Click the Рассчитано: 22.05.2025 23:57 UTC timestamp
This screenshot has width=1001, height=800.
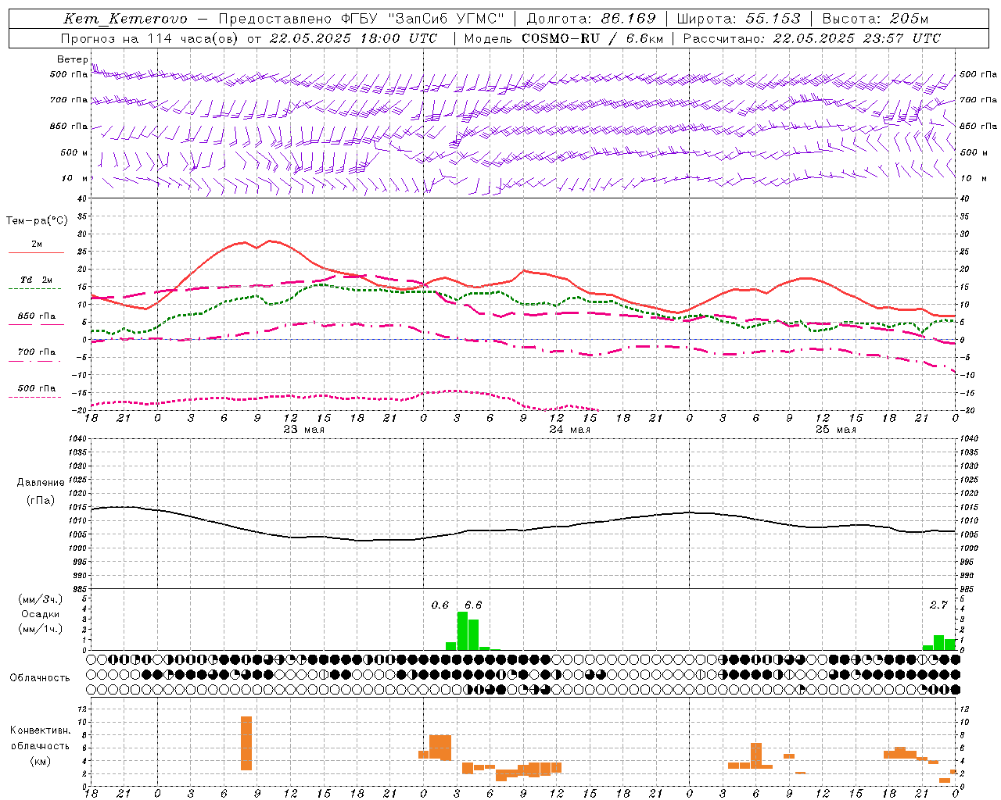coord(812,38)
